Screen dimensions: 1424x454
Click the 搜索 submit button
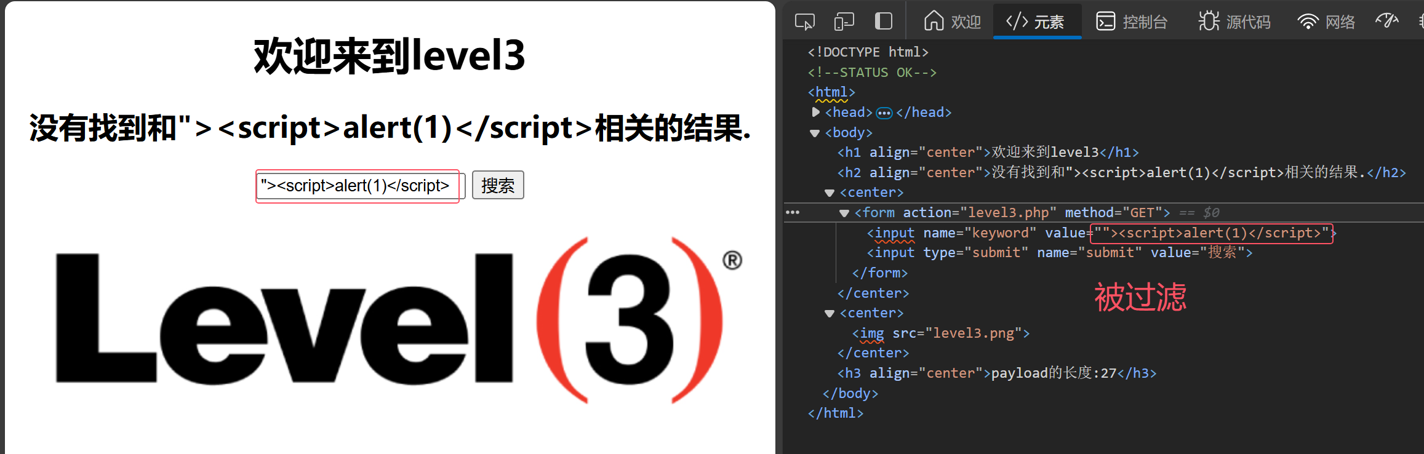tap(498, 185)
